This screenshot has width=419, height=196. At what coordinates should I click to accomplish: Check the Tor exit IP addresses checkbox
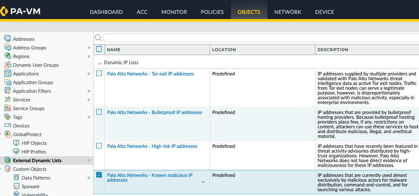99,74
